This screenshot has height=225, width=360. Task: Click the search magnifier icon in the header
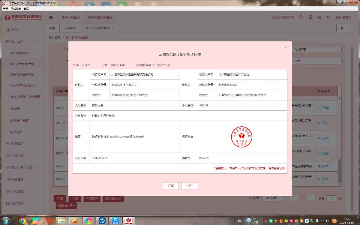click(301, 17)
